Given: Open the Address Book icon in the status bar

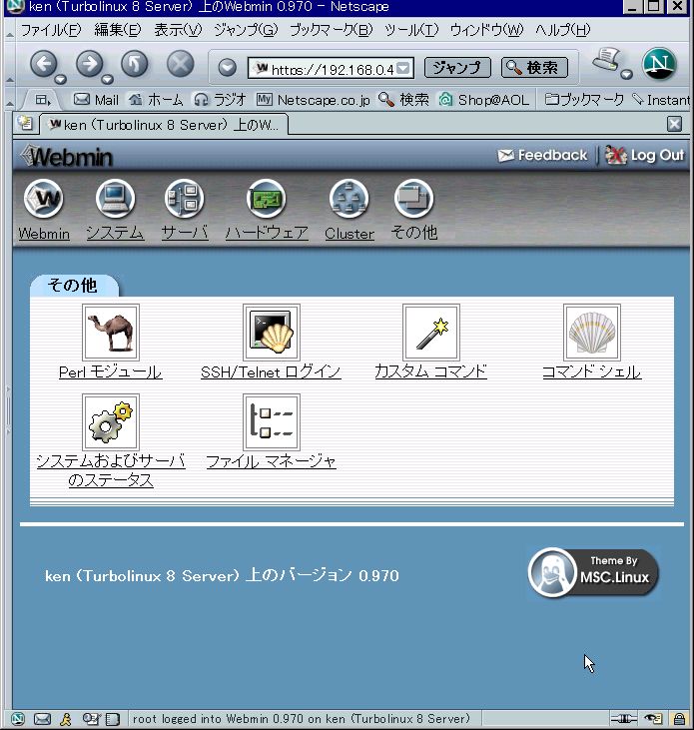Looking at the screenshot, I should [x=113, y=719].
